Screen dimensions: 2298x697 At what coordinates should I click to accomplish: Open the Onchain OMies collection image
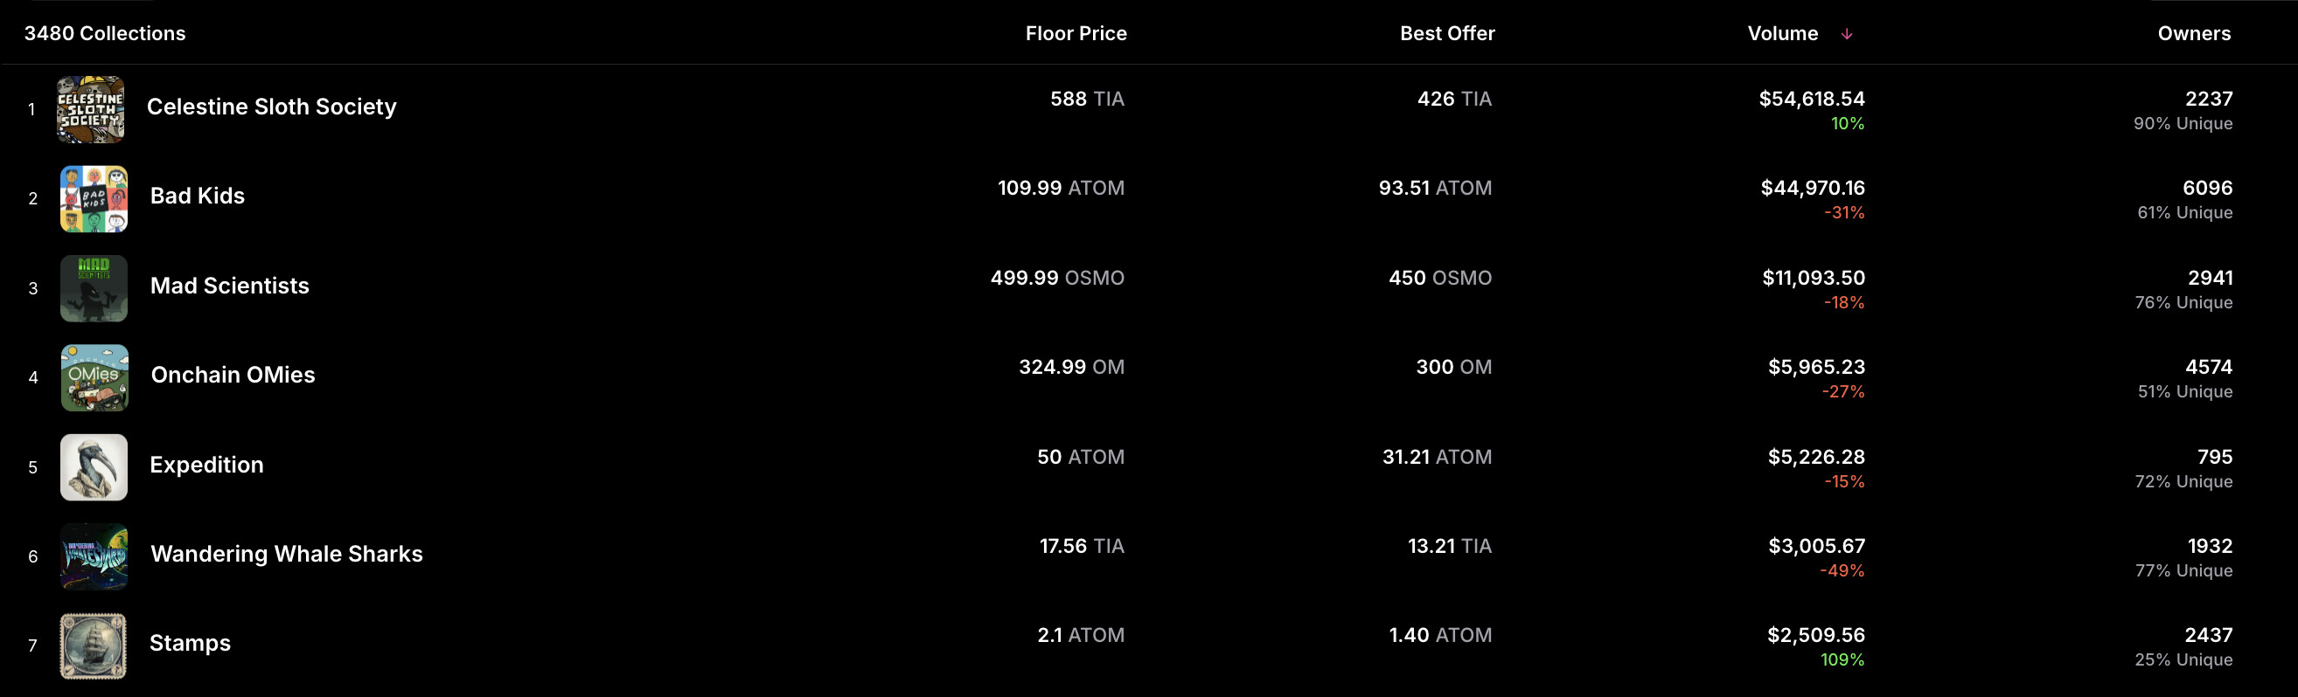tap(94, 378)
